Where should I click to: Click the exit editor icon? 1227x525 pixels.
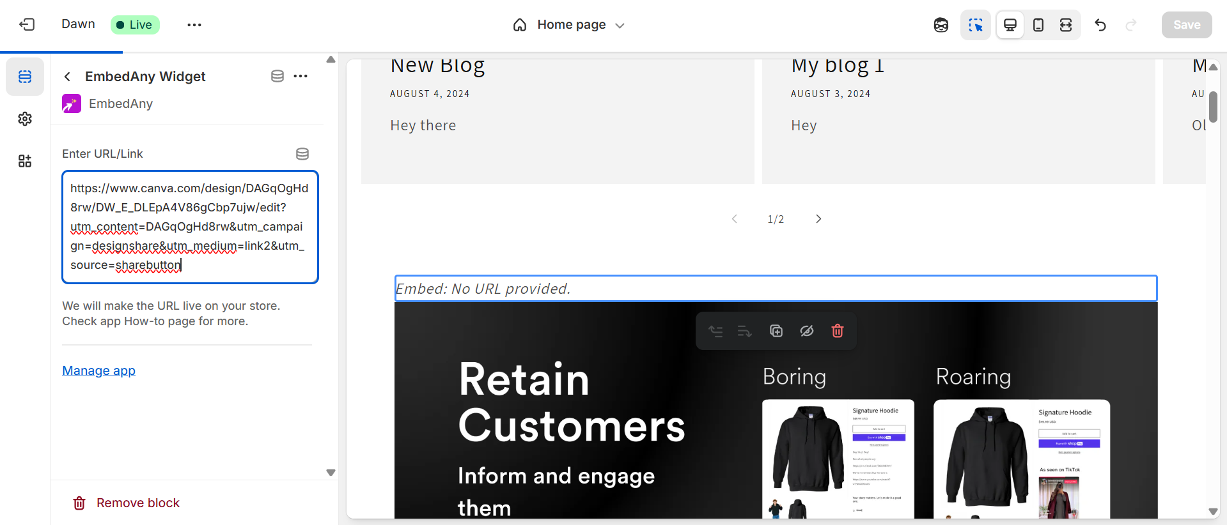coord(27,25)
